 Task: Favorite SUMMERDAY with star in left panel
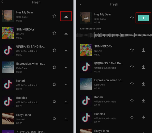click(x=54, y=33)
